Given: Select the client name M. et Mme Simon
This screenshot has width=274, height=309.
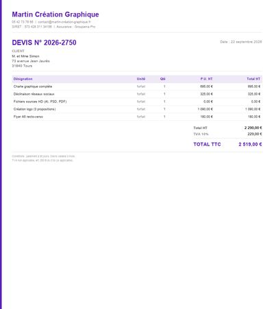Looking at the screenshot, I should click(x=25, y=56).
